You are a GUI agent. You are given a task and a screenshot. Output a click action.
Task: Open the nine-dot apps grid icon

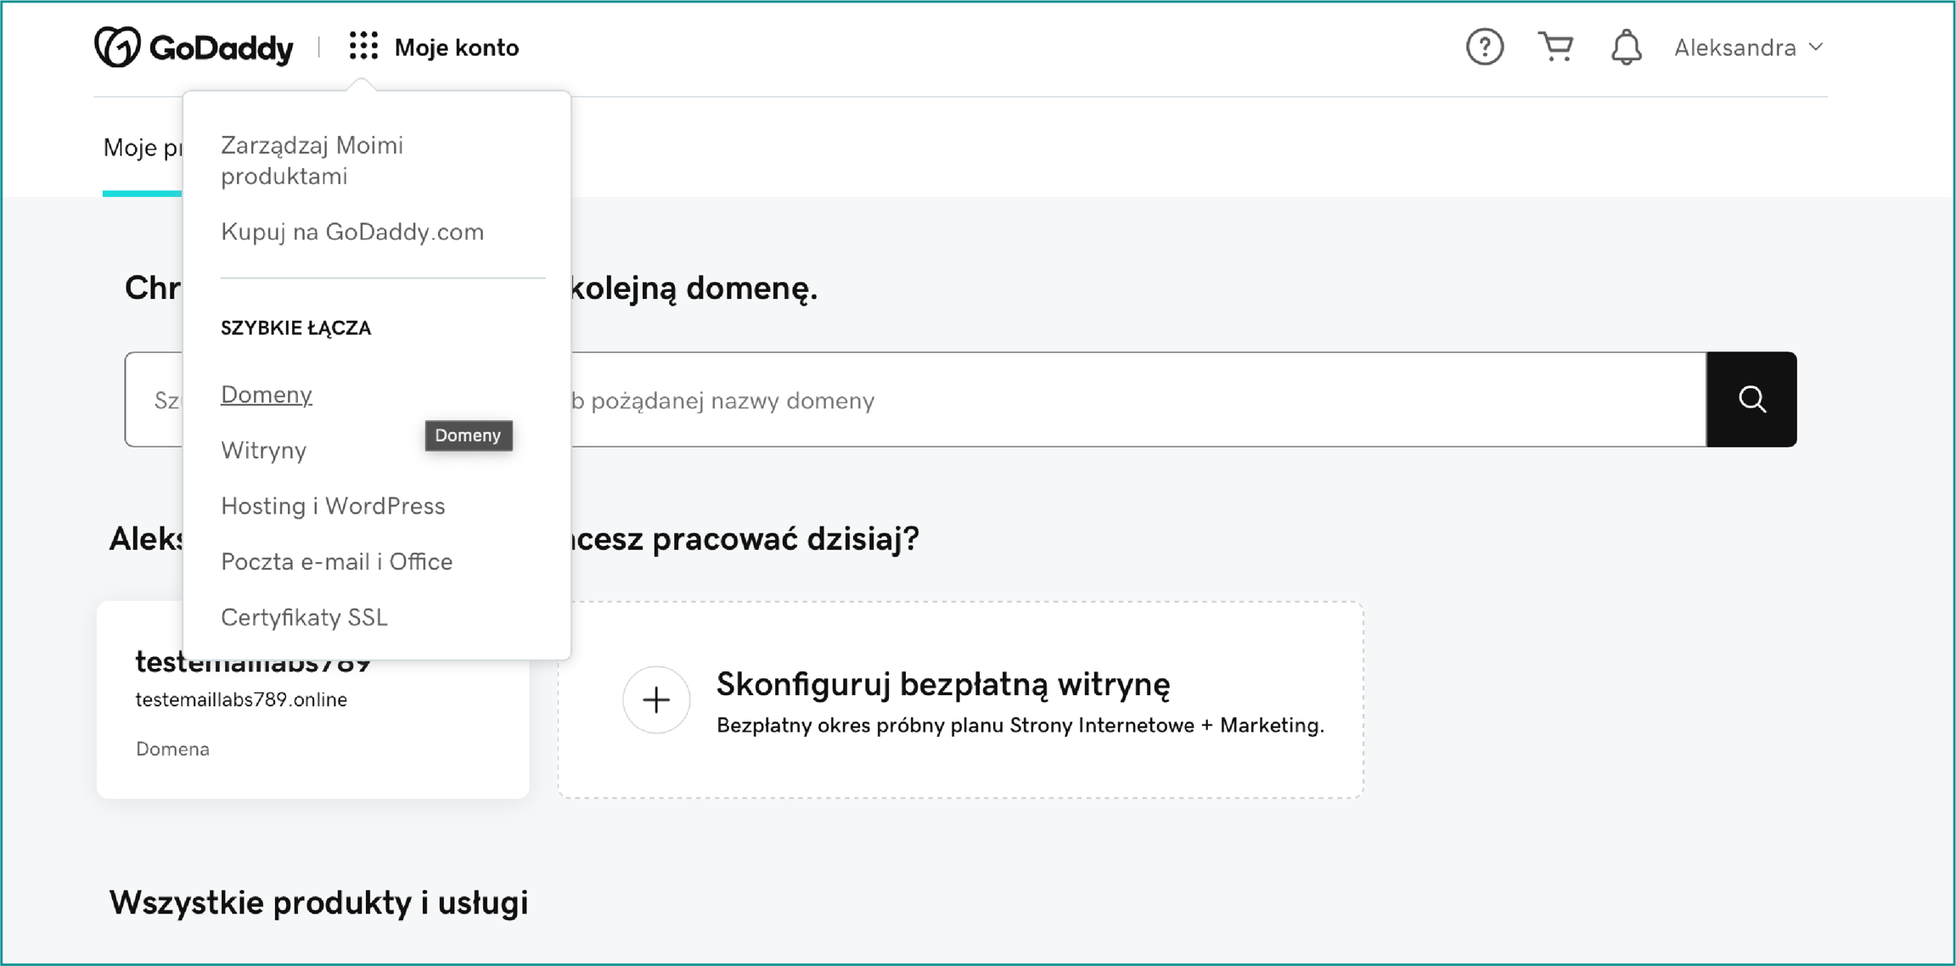(363, 47)
